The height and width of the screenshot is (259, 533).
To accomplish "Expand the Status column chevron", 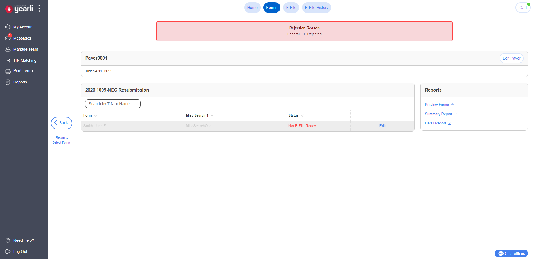I will pyautogui.click(x=302, y=115).
